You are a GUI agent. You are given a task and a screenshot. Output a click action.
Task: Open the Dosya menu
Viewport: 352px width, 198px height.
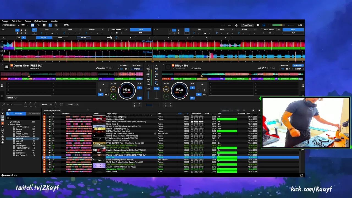tap(5, 21)
